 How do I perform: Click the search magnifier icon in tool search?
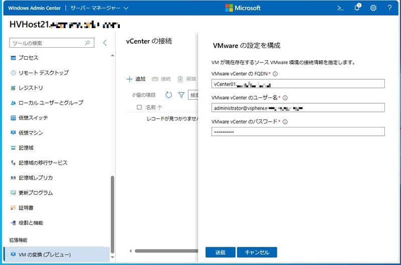[87, 43]
